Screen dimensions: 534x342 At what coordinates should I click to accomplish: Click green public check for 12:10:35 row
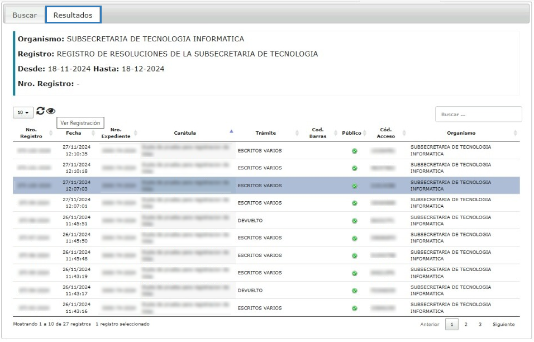354,151
